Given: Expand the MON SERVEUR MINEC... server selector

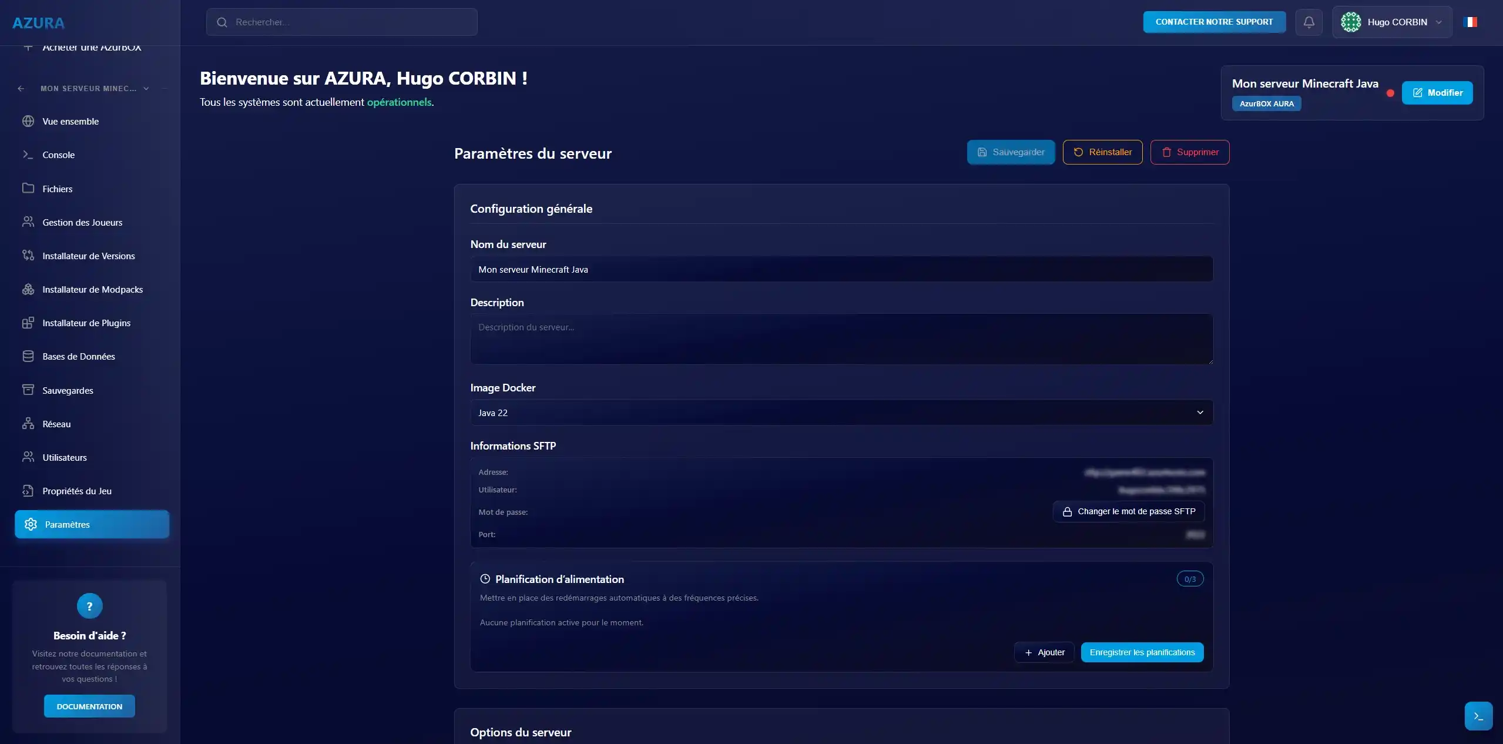Looking at the screenshot, I should 94,89.
